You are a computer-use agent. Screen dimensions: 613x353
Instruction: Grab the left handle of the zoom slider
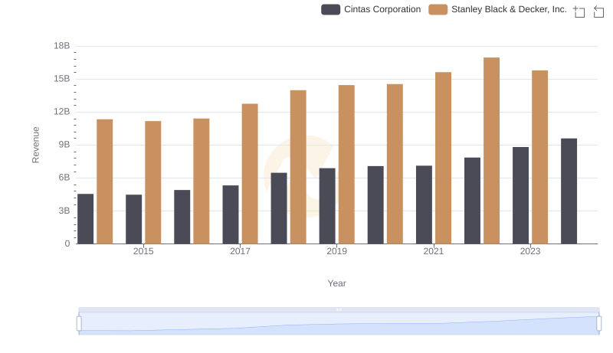click(79, 324)
